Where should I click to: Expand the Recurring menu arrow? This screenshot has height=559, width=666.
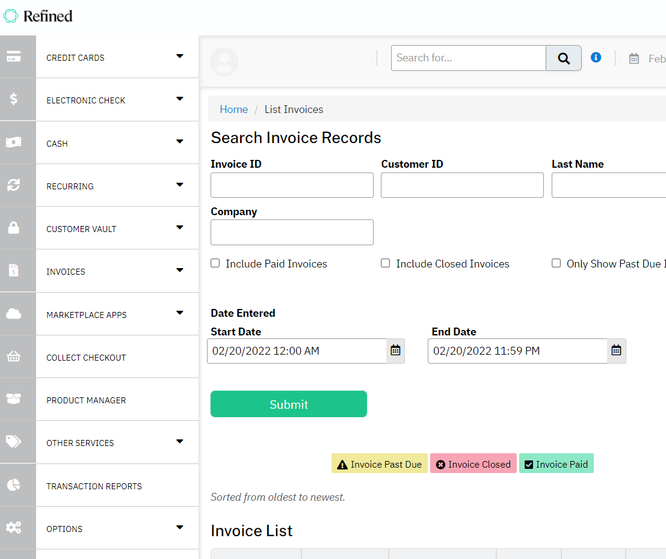[x=180, y=185]
